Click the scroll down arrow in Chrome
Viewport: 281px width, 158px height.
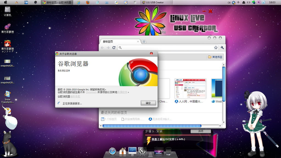tap(224, 122)
